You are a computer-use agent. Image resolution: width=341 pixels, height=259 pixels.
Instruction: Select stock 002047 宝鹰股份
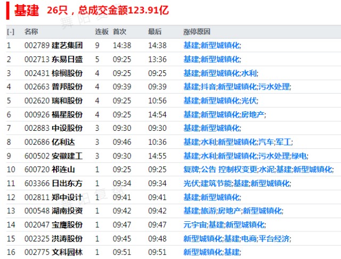(x=53, y=224)
